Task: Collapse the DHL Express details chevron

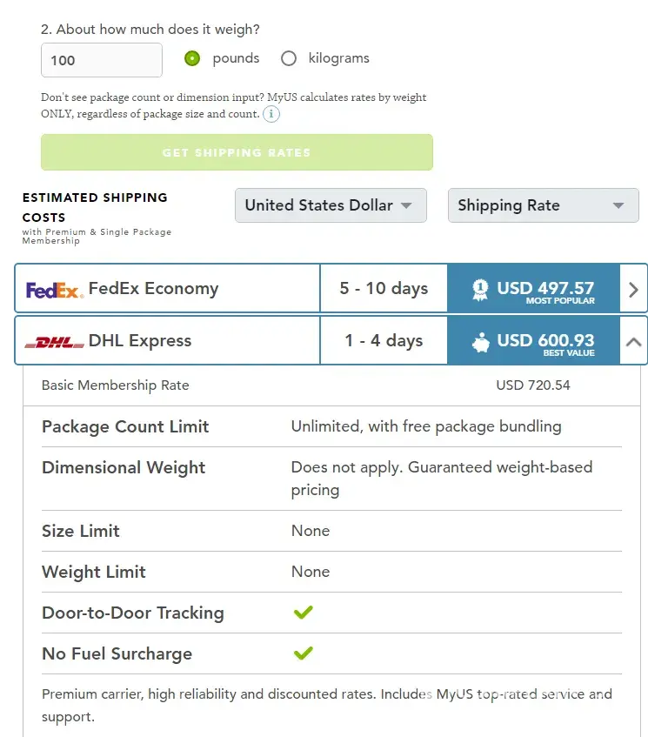Action: [633, 342]
